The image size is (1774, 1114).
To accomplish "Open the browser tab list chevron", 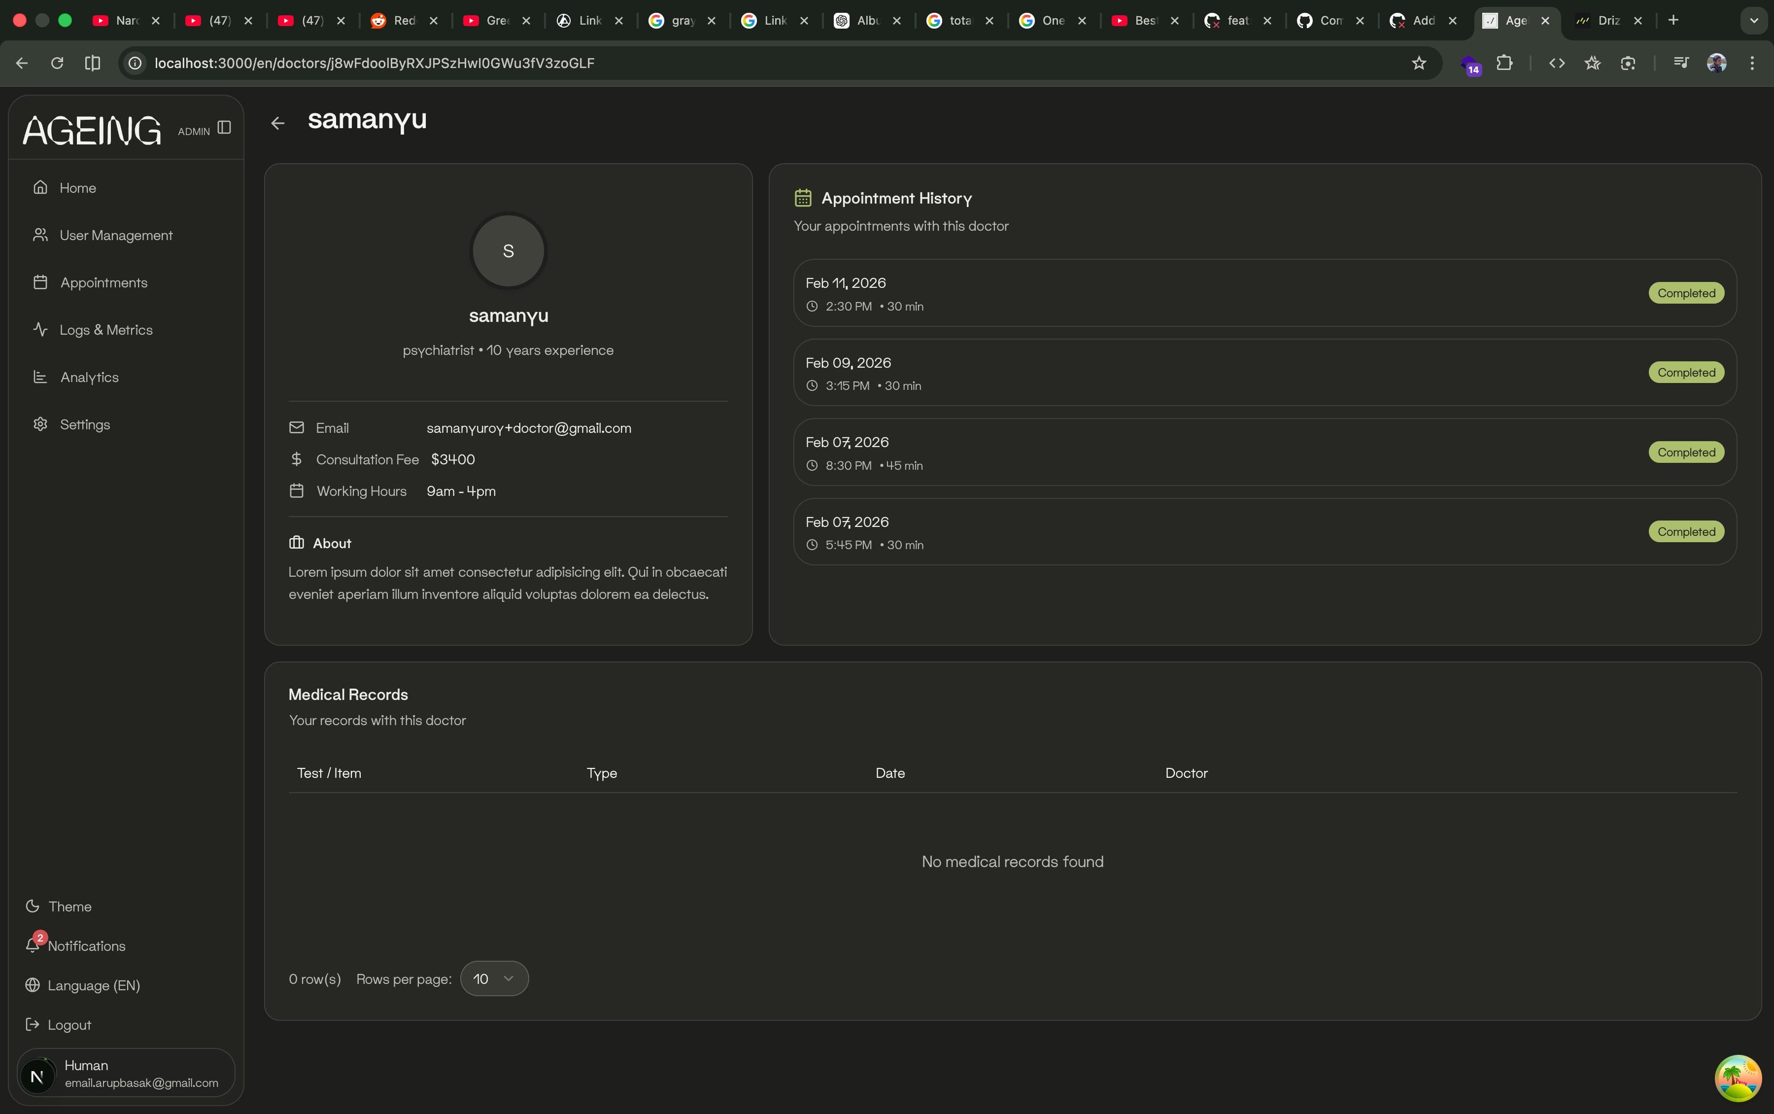I will coord(1753,21).
